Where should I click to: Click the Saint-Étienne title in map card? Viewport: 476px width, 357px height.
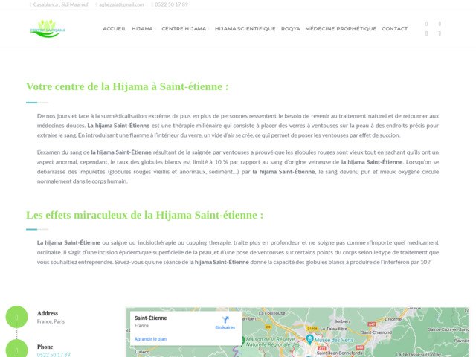pos(150,318)
